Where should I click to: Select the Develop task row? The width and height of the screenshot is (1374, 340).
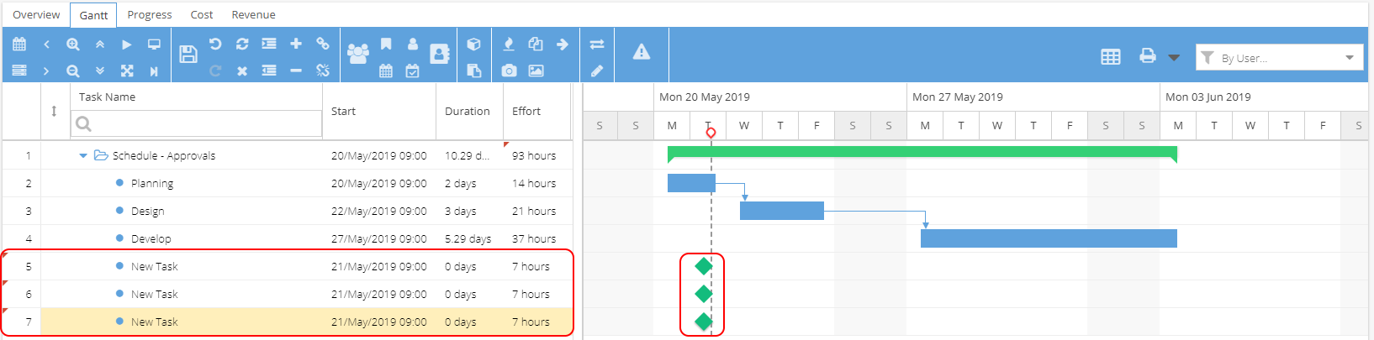[288, 238]
